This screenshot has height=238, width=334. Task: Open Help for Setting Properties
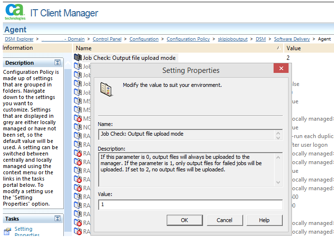(264, 220)
